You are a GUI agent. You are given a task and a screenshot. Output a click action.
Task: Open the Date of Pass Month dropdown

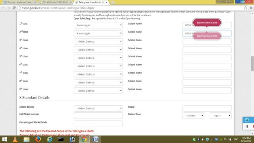[193, 116]
